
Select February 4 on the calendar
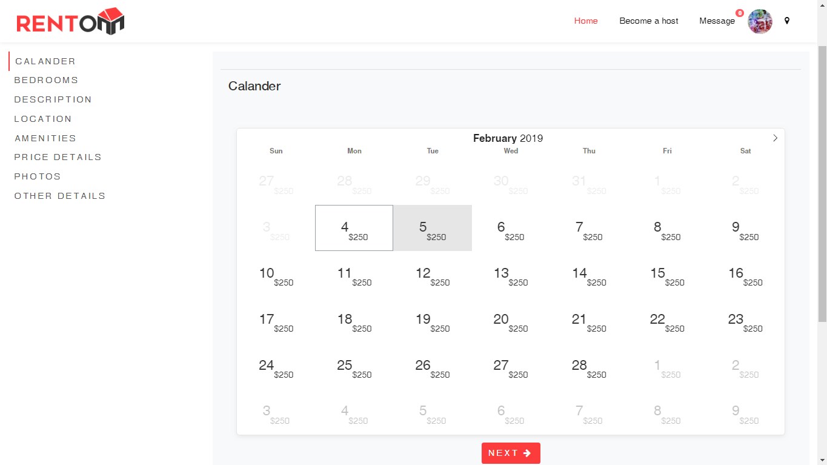354,228
